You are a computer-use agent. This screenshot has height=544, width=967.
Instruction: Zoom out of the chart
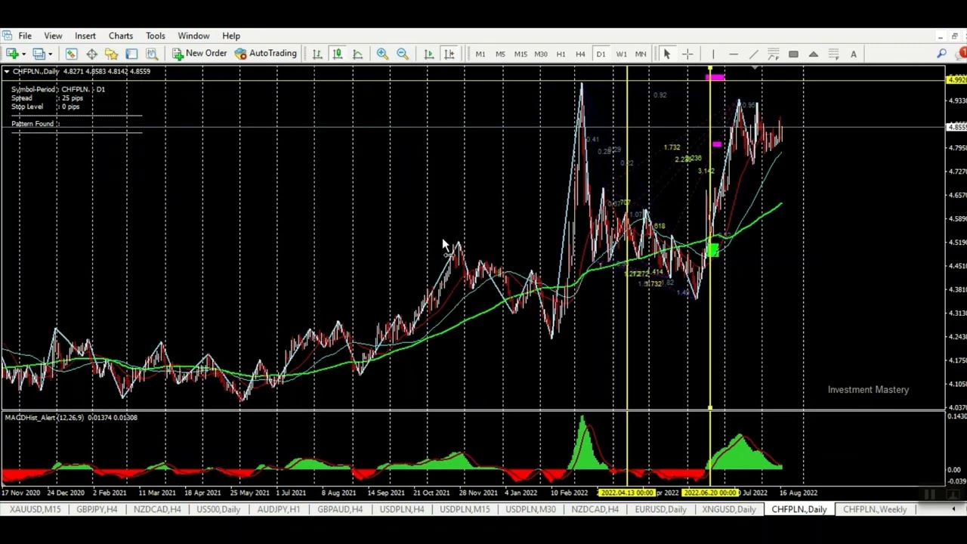click(403, 54)
